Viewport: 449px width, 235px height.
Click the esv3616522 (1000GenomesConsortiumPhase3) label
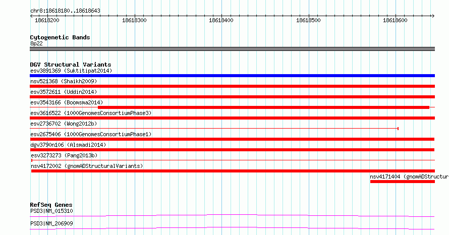pos(91,113)
